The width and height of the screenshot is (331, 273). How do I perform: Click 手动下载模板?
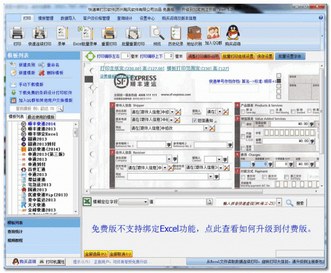click(x=27, y=84)
